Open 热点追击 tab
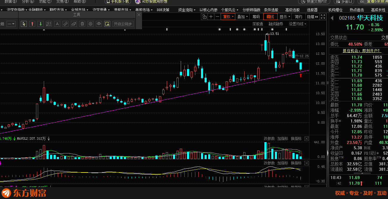The width and height of the screenshot is (388, 199). 357,10
